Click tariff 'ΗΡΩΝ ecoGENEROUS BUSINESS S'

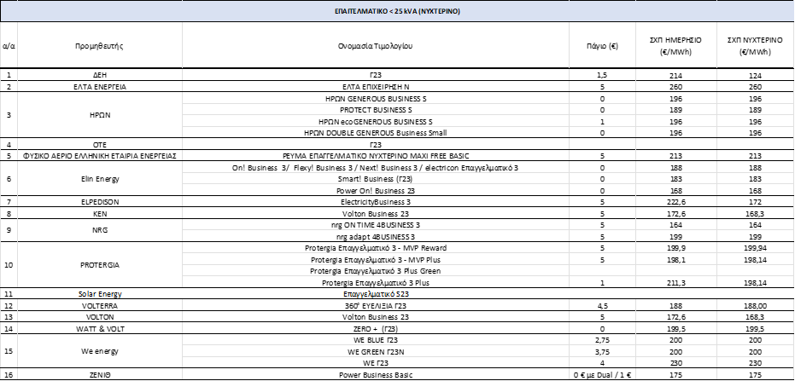point(375,121)
